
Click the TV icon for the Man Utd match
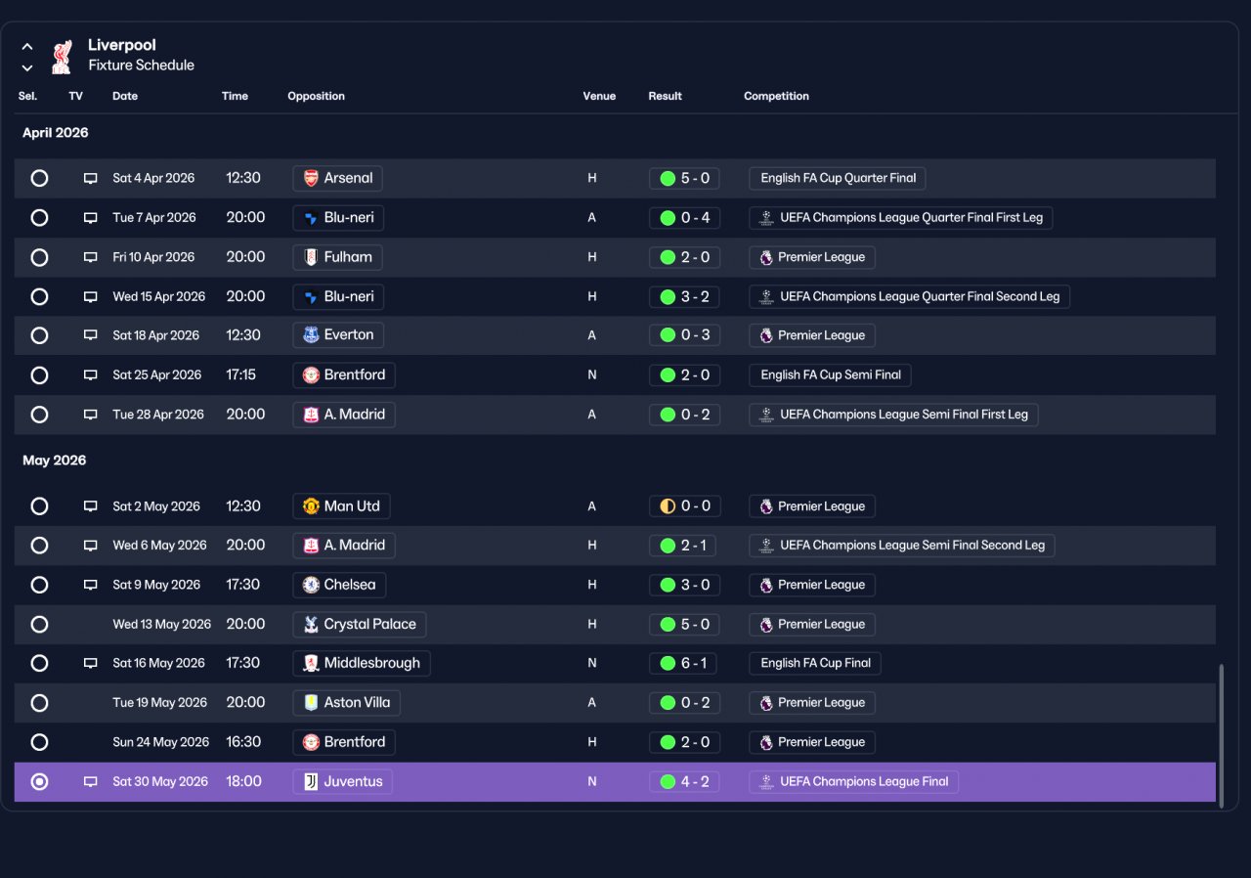91,506
